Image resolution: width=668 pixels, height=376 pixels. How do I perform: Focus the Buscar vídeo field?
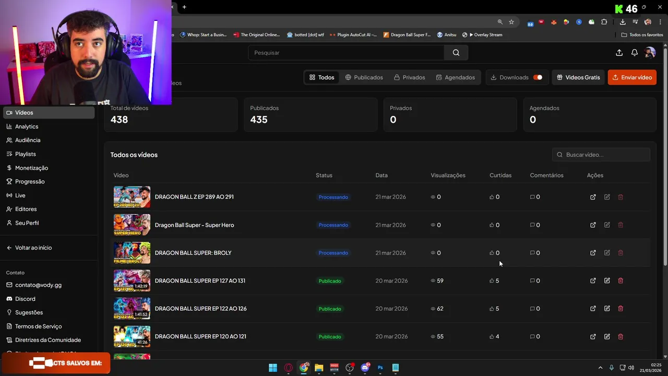[601, 155]
